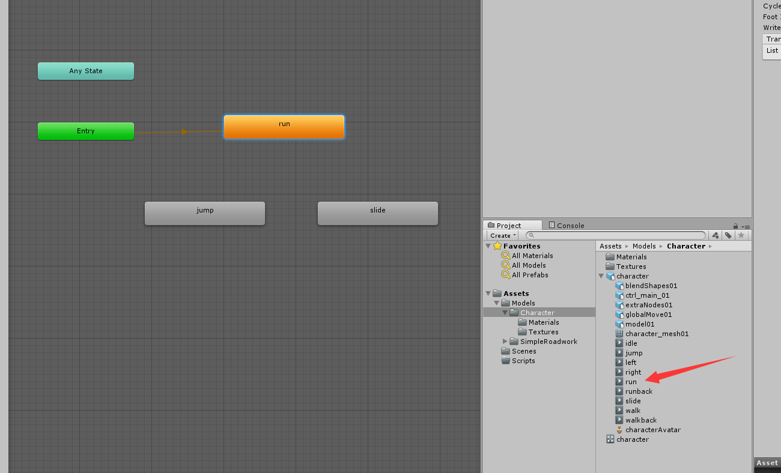781x473 pixels.
Task: Collapse the Assets root folder tree
Action: pyautogui.click(x=488, y=294)
